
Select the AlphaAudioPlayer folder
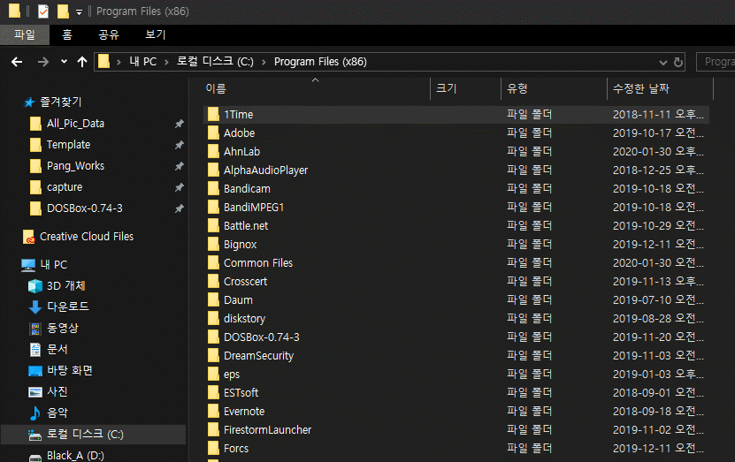pyautogui.click(x=265, y=170)
